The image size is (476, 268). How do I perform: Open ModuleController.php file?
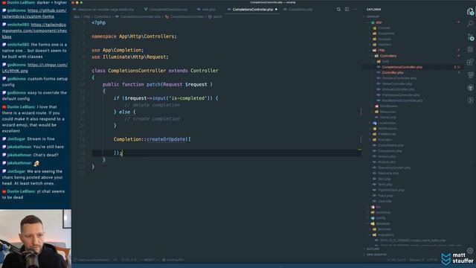point(398,89)
